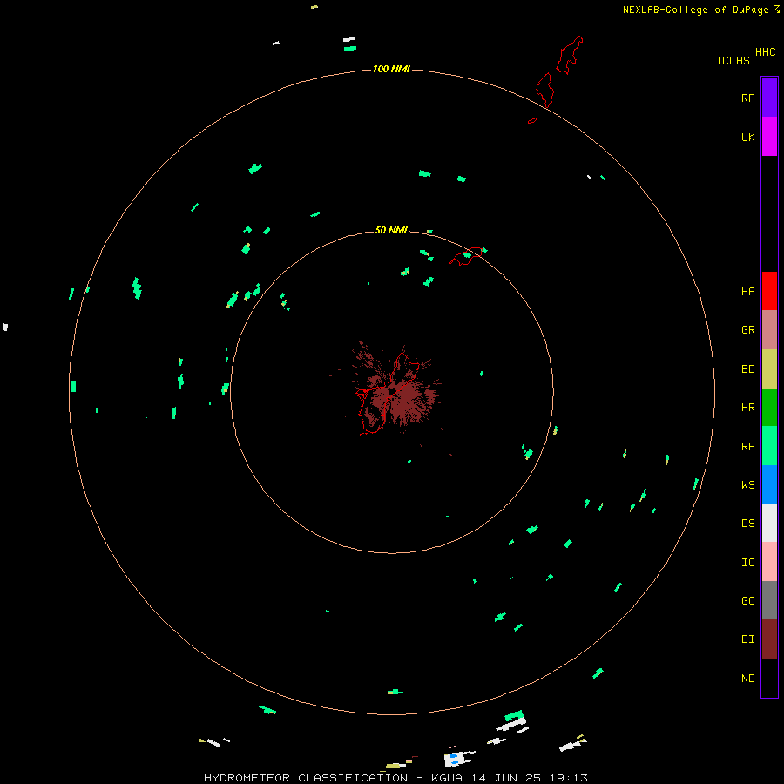Click the IC legend label

(747, 563)
